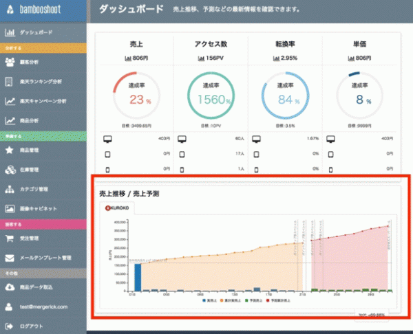
Task: Click the tablet icon in 売上 column
Action: (x=107, y=155)
